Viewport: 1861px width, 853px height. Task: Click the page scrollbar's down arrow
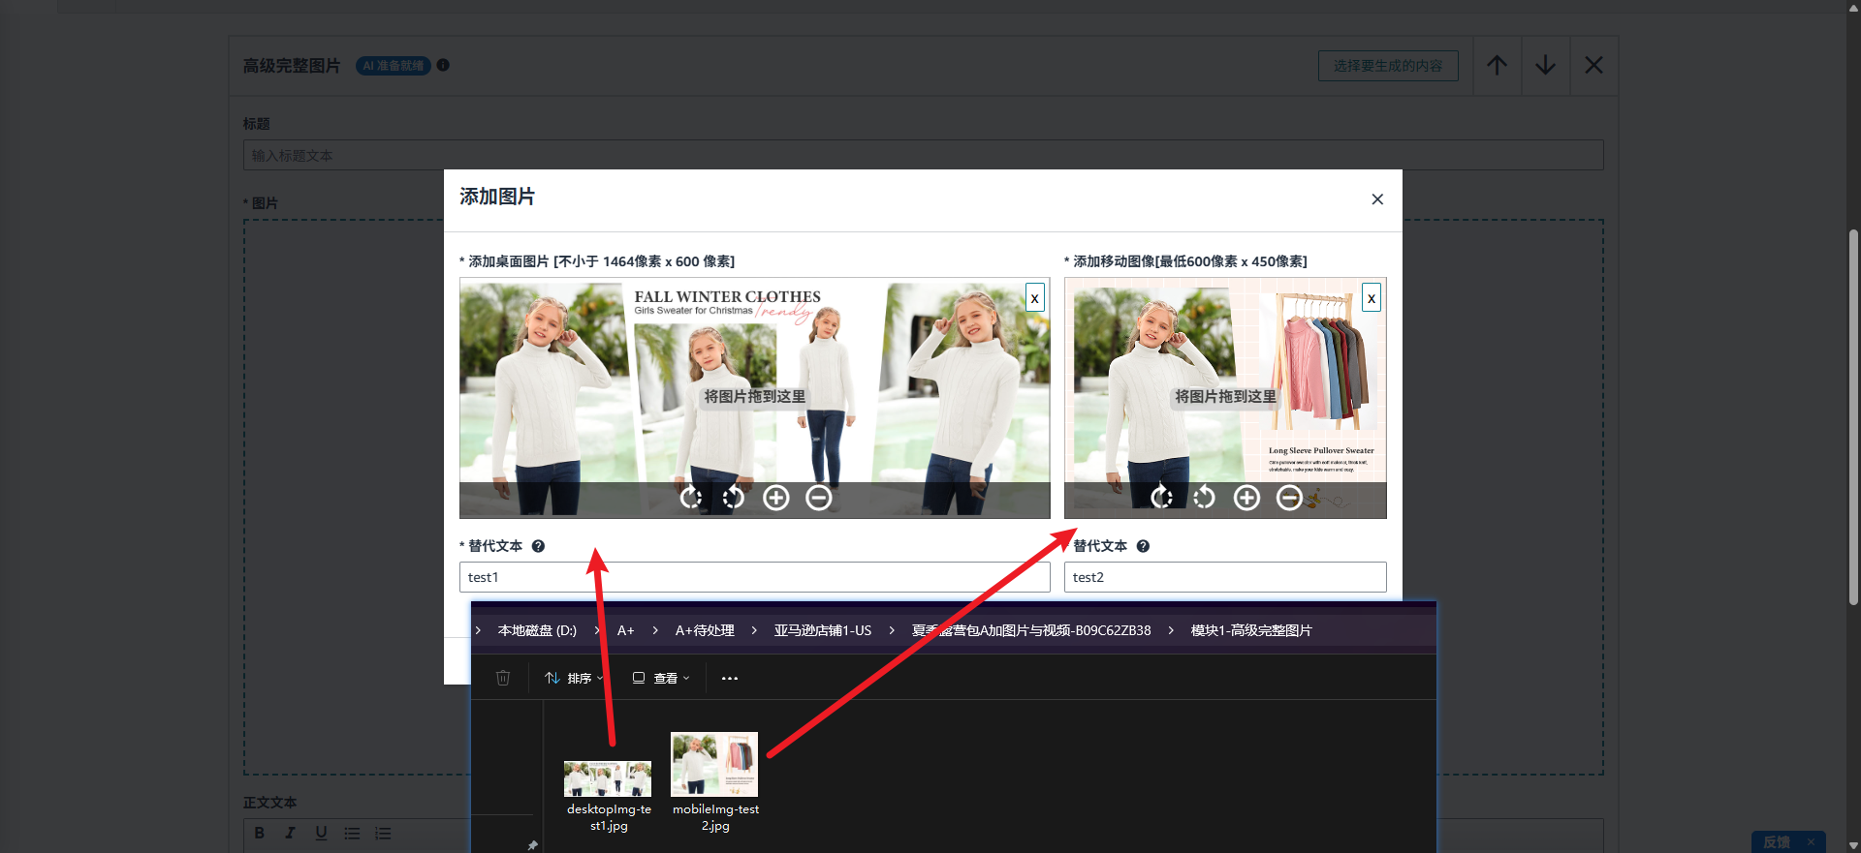tap(1853, 845)
